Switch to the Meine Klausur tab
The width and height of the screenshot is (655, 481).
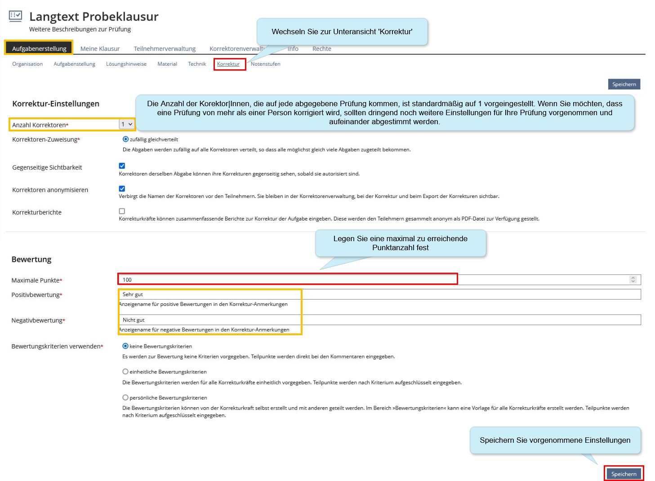[x=100, y=49]
